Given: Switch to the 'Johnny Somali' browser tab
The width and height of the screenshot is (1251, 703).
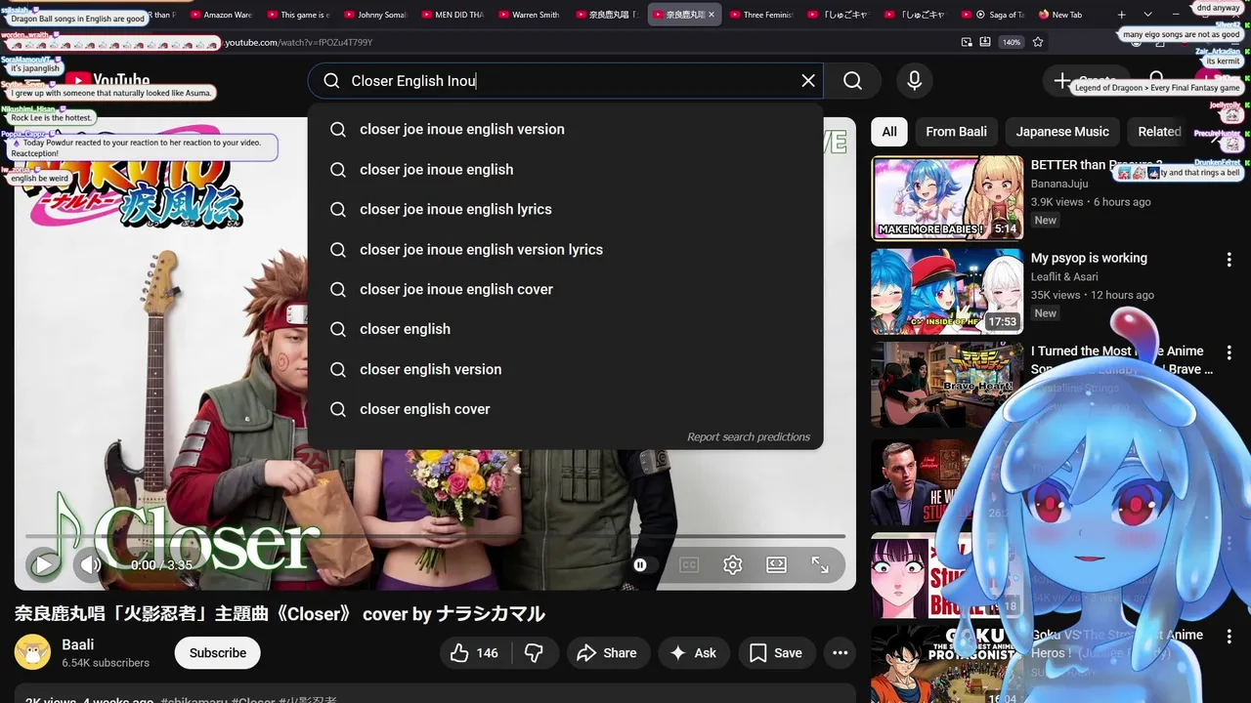Looking at the screenshot, I should 374,15.
